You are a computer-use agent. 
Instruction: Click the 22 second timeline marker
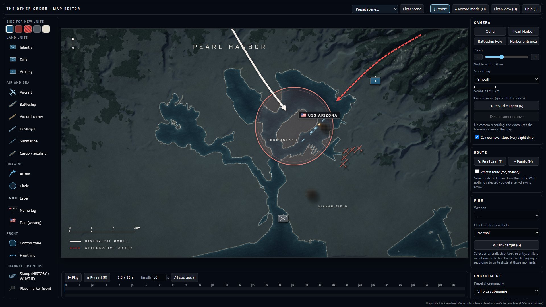pos(359,285)
